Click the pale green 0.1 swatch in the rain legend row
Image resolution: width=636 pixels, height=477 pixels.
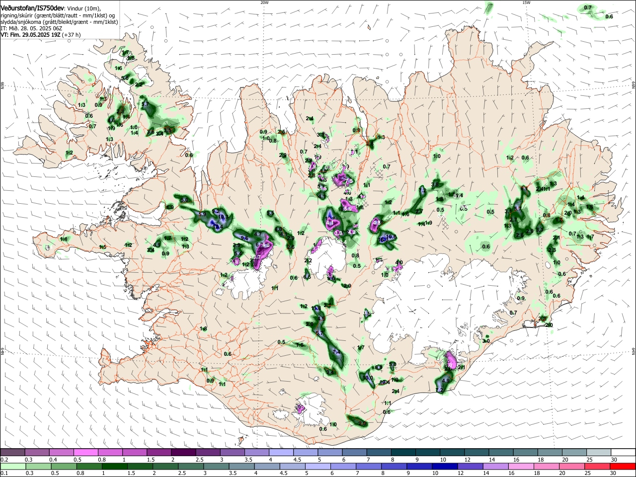tap(13, 466)
